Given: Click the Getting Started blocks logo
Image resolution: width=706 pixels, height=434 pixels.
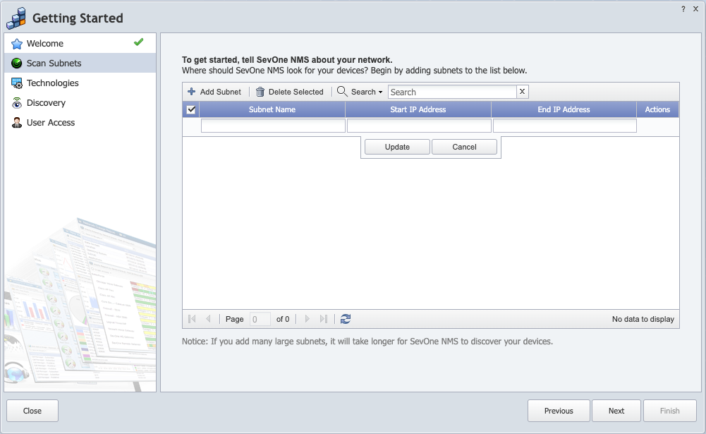Looking at the screenshot, I should pos(17,18).
